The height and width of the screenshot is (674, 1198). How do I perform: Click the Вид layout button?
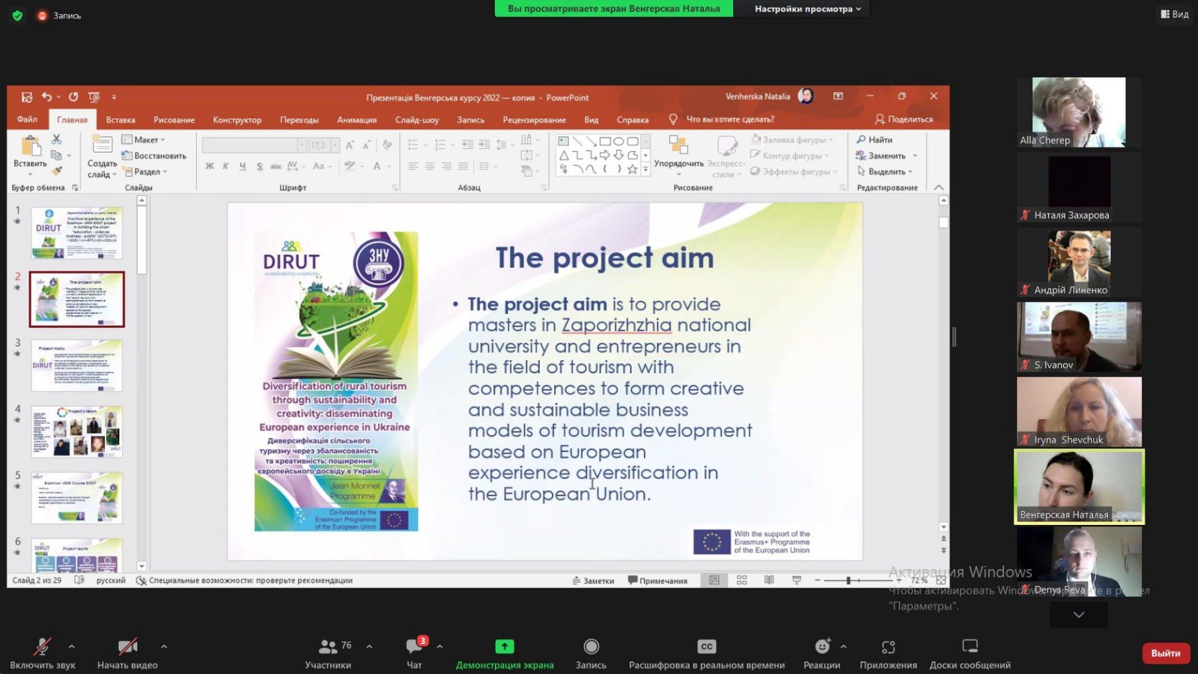1174,14
